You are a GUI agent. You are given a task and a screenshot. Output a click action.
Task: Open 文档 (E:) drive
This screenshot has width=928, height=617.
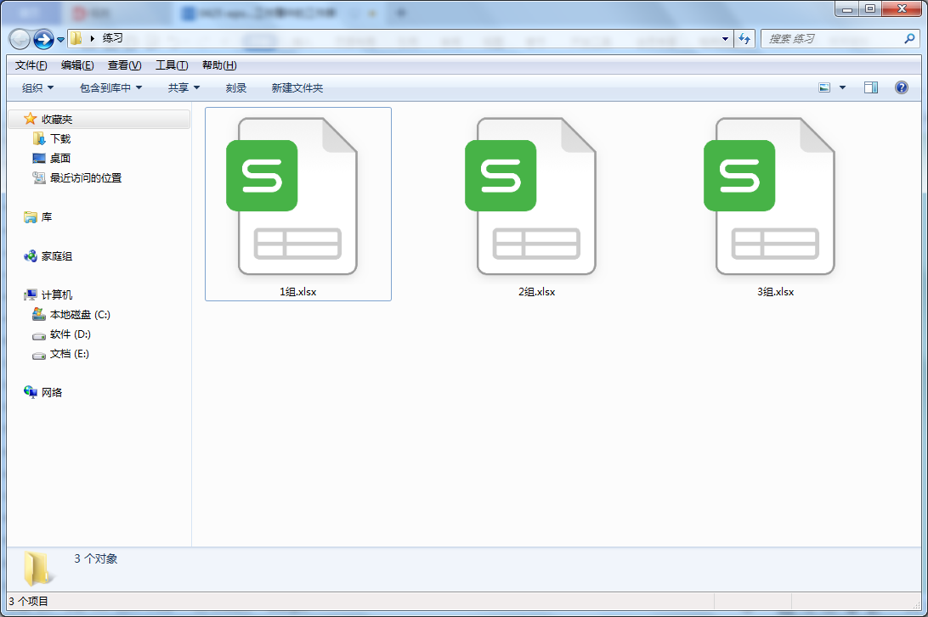click(69, 354)
